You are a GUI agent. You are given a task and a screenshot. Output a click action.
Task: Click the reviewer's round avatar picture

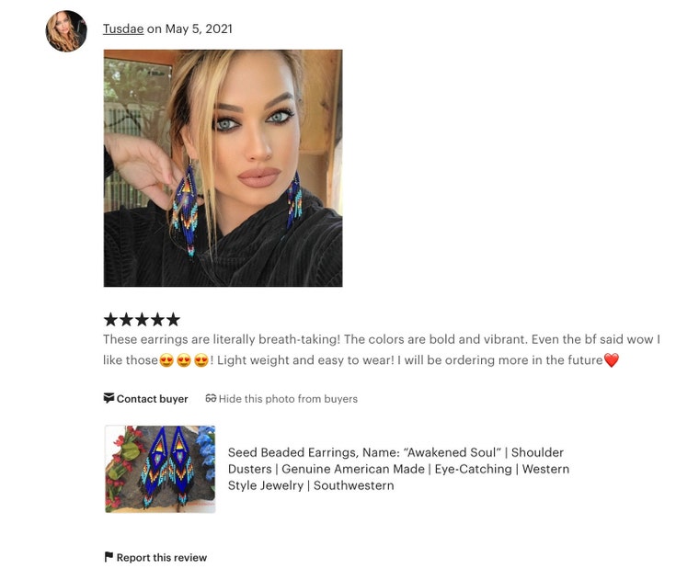(x=66, y=31)
